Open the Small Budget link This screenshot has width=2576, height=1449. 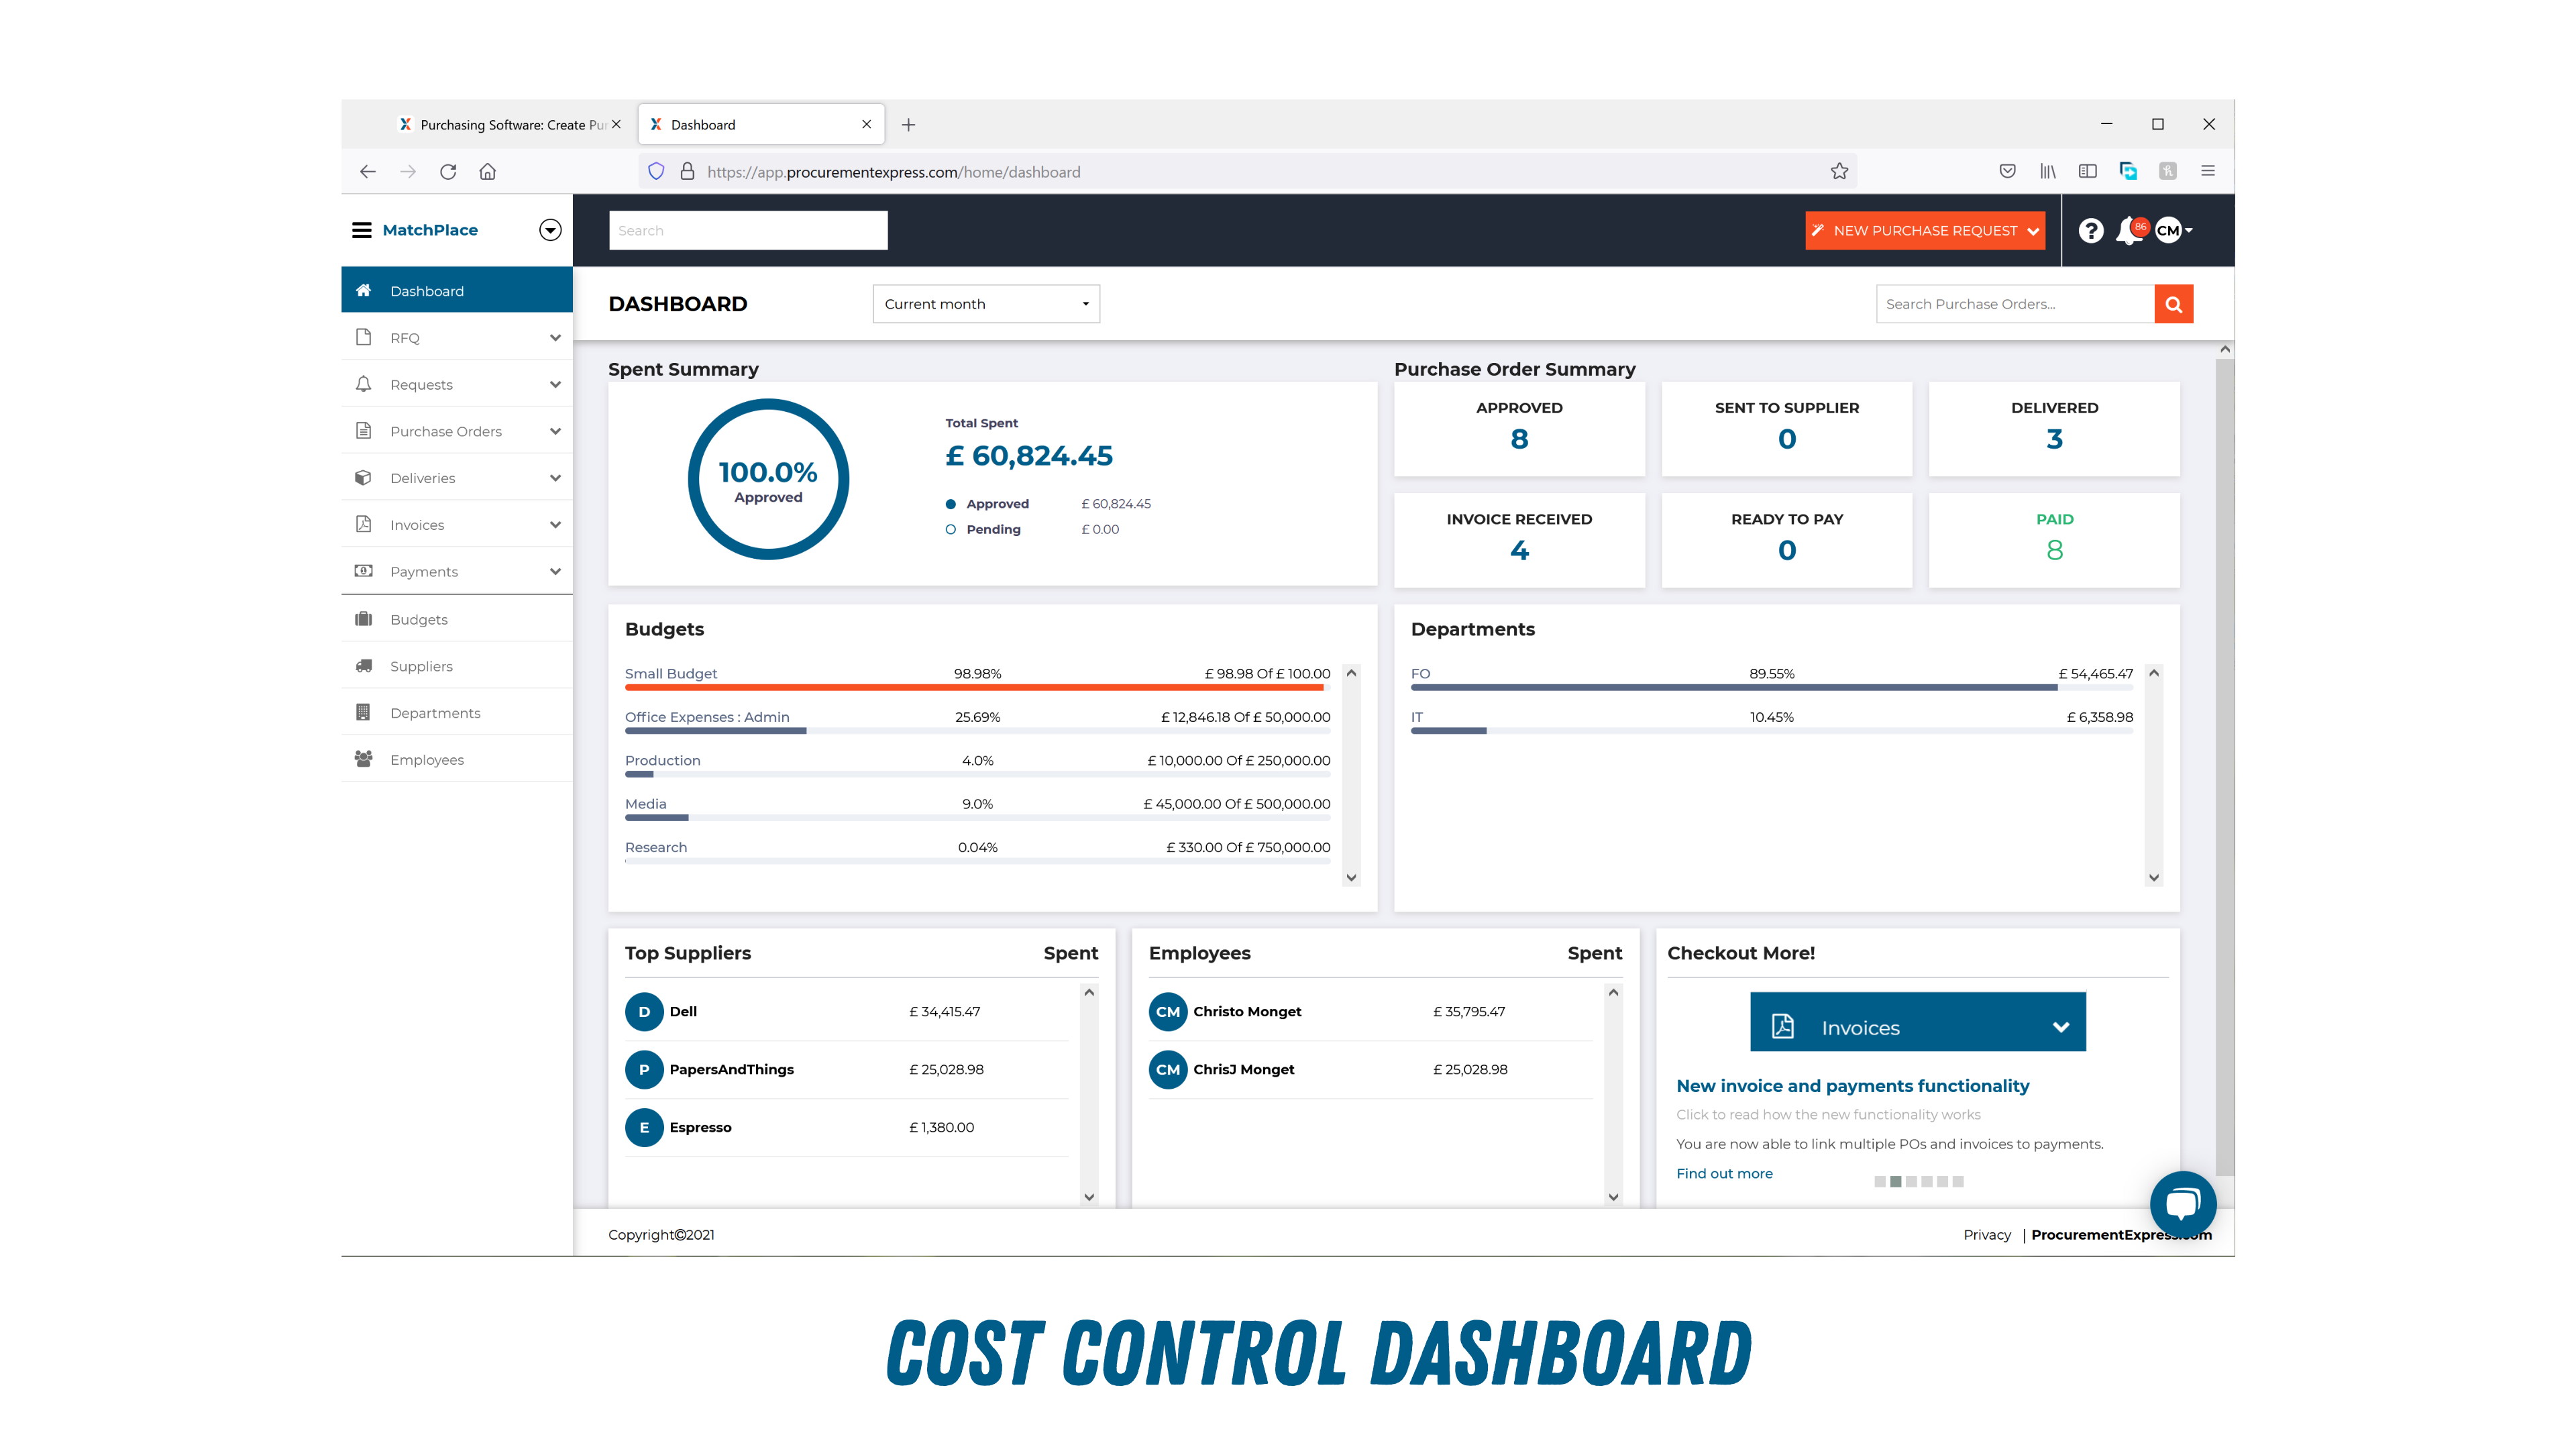click(671, 673)
